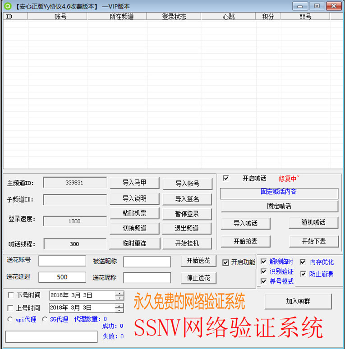This screenshot has width=345, height=349.
Task: Click the 导入马甲 button
Action: click(x=134, y=183)
